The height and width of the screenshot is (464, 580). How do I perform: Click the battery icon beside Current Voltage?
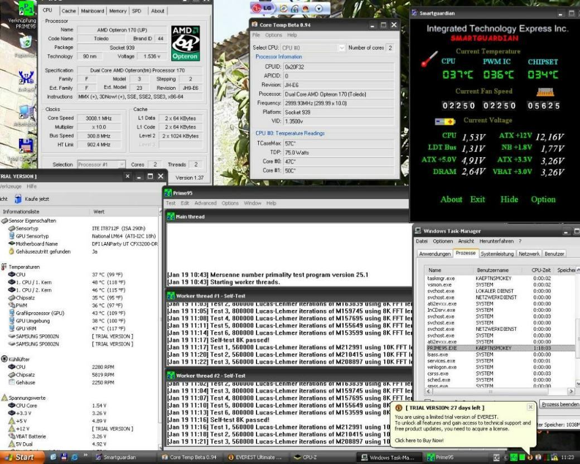444,122
